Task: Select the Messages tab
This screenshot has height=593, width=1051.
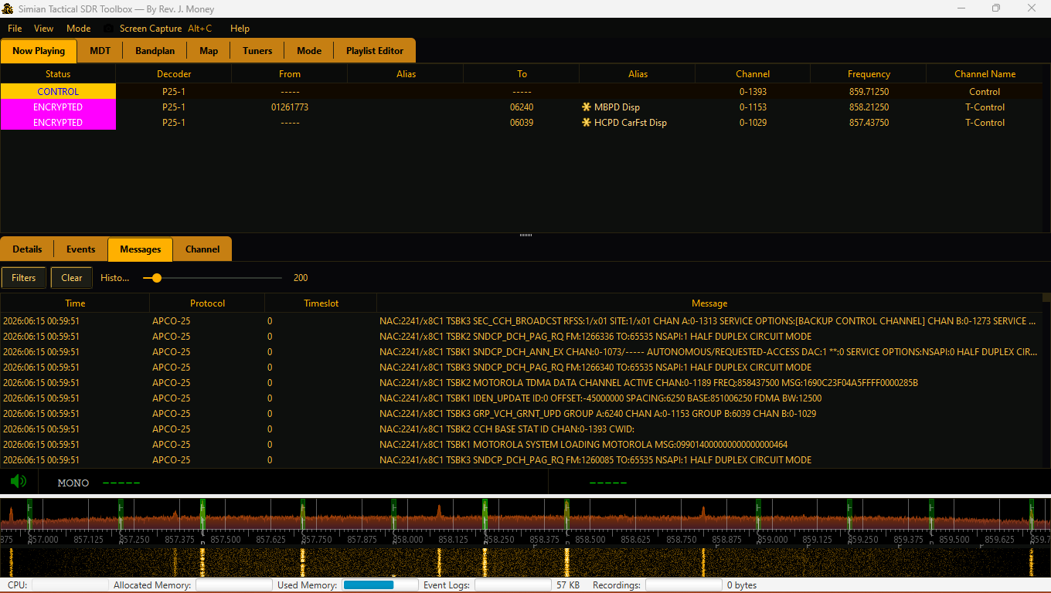Action: (x=141, y=249)
